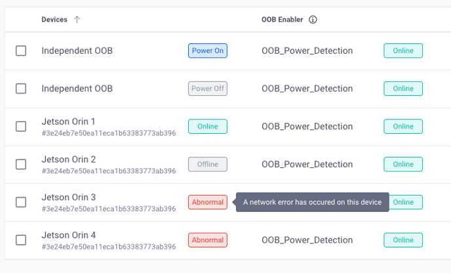Viewport: 451px width, 273px height.
Task: Tick the Jetson Orin 3 checkbox
Action: (21, 202)
